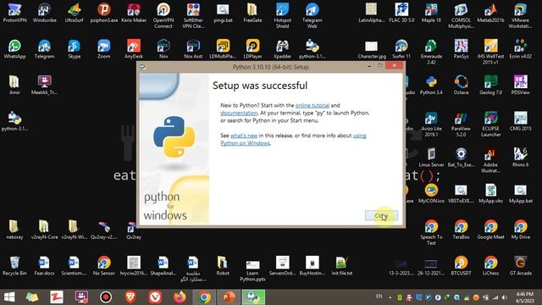The image size is (542, 305).
Task: Click the Init file.txt desktop file
Action: point(341,266)
